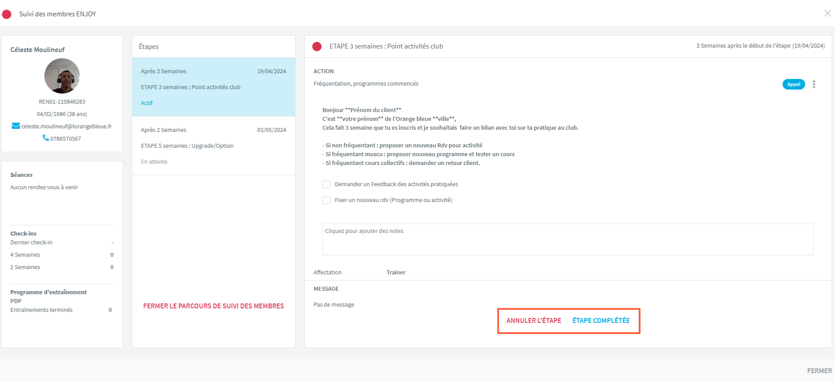Click the email envelope icon
835x382 pixels.
[x=15, y=126]
